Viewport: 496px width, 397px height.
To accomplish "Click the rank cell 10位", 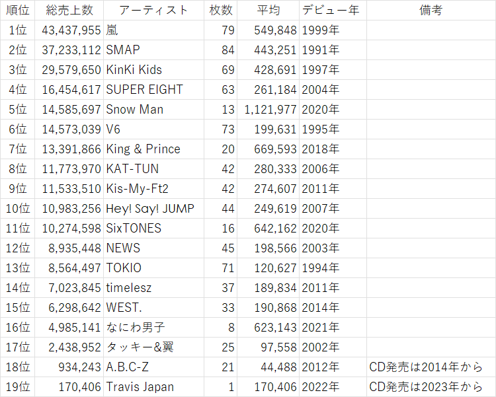I will point(17,209).
